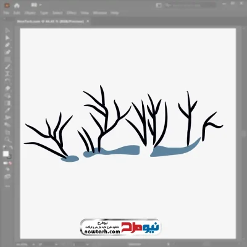Set the fill to None
This screenshot has width=247, height=247.
point(10,163)
